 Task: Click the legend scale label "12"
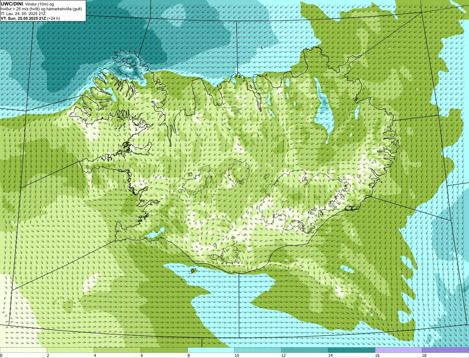click(284, 355)
